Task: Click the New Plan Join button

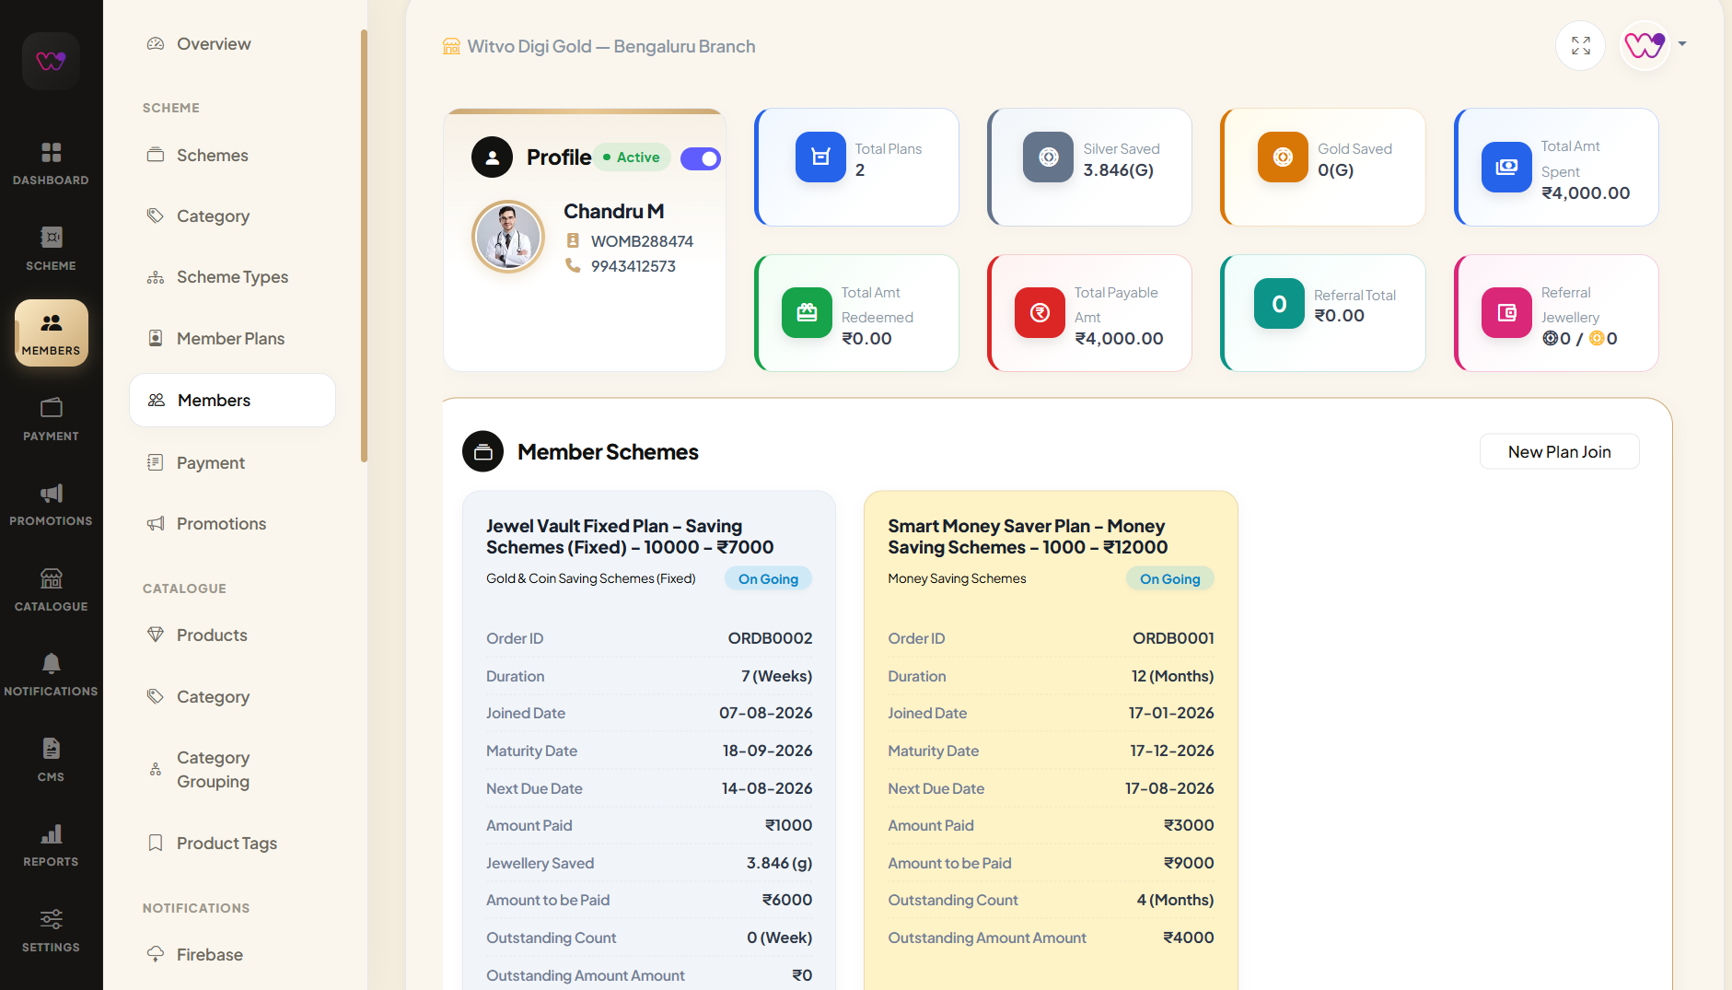Action: (1559, 451)
